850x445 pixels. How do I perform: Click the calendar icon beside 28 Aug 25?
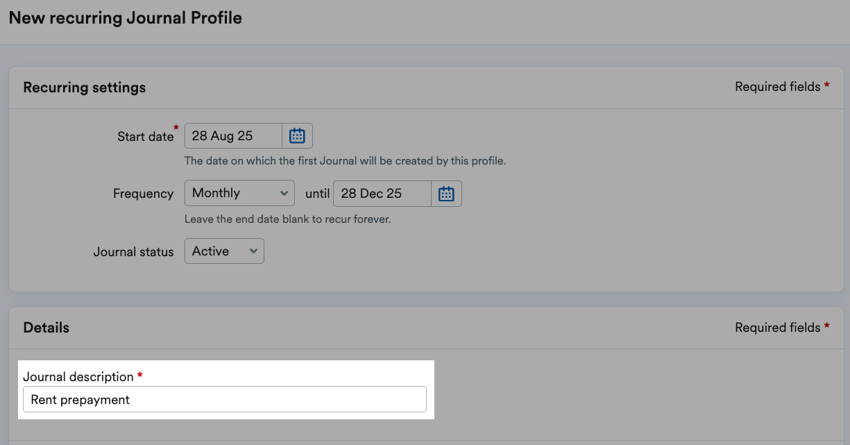click(297, 135)
